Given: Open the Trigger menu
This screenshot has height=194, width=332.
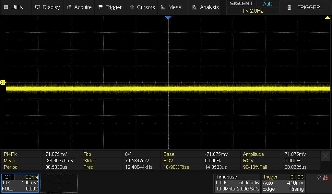Looking at the screenshot, I should pyautogui.click(x=110, y=7).
